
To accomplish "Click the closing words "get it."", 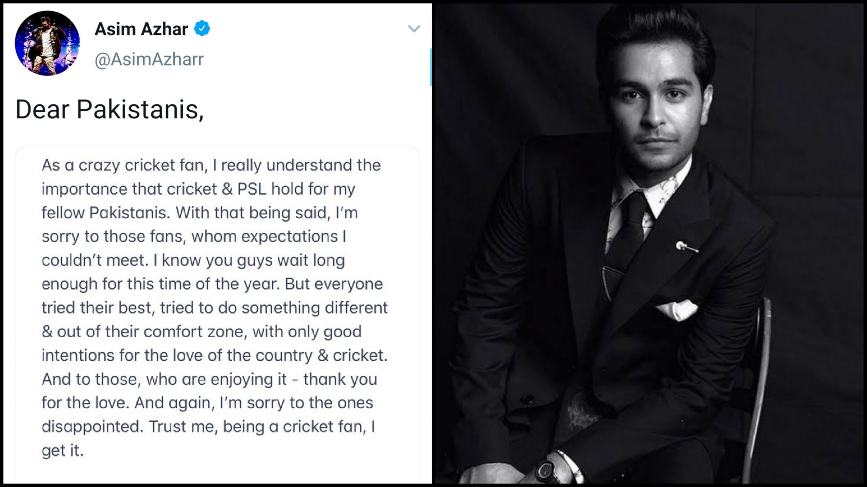I will (x=62, y=451).
